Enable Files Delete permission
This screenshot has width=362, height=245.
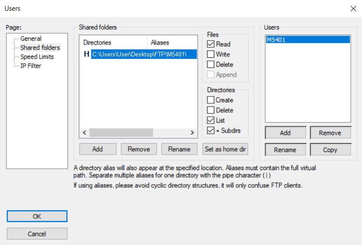[211, 65]
